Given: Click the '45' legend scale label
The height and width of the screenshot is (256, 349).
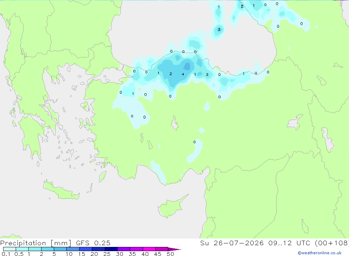Looking at the screenshot, I should pos(158,254).
